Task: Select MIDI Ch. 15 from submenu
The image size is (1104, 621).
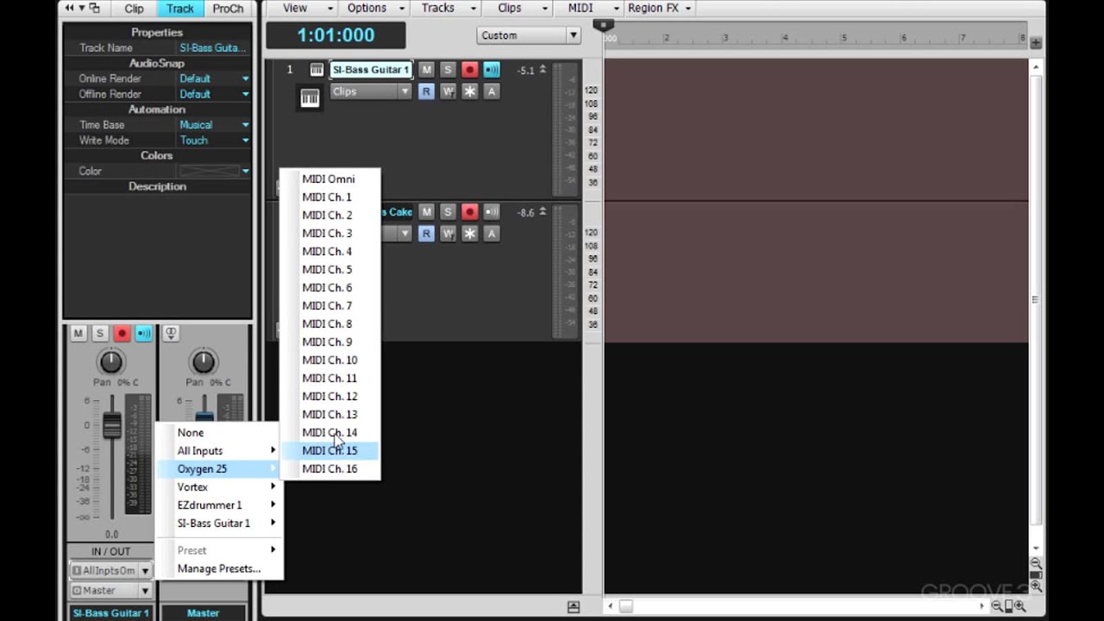Action: (329, 450)
